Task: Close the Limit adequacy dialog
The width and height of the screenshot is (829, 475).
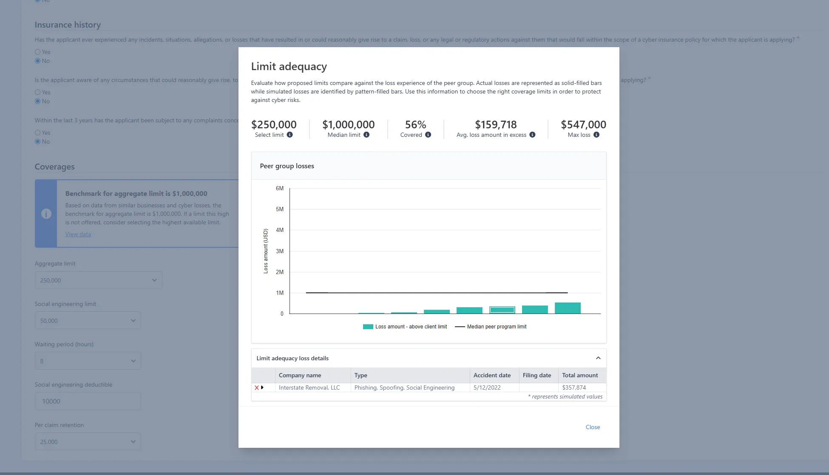Action: [x=593, y=427]
